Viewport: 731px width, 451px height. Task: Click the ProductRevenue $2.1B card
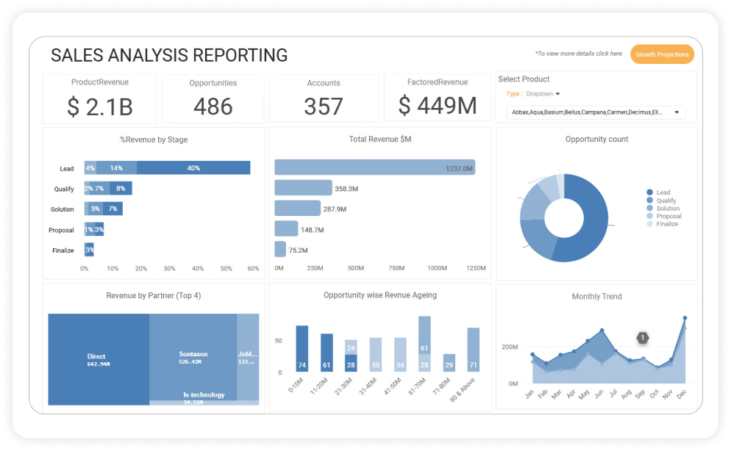click(x=99, y=98)
